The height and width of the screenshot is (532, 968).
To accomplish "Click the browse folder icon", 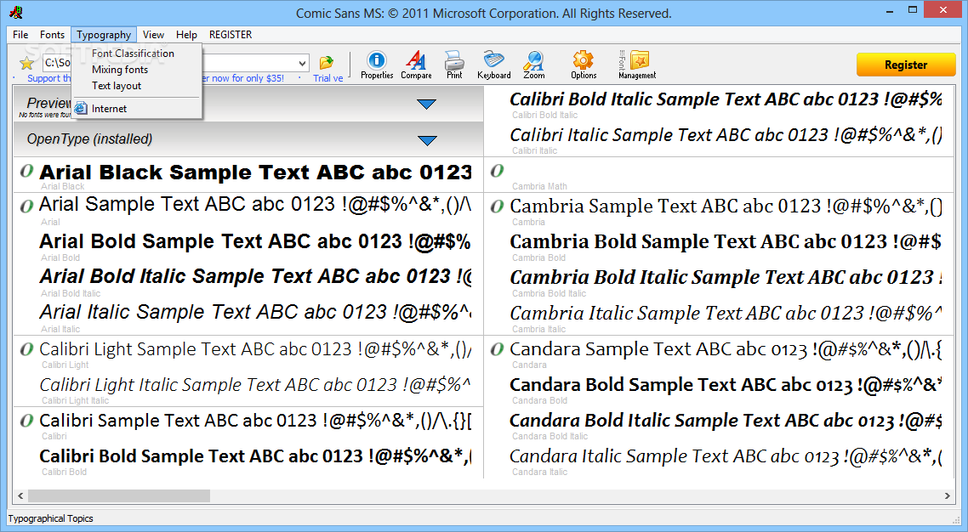I will [x=327, y=62].
